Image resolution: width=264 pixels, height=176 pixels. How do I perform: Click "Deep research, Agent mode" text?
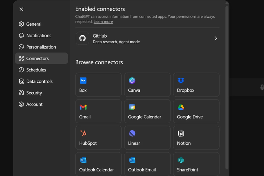point(116,42)
